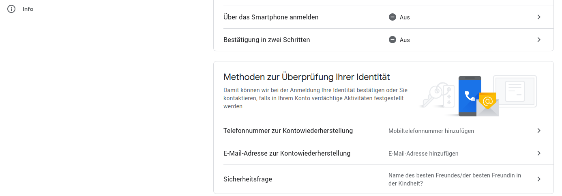Click the Info circle icon in sidebar
The image size is (562, 196).
[11, 9]
